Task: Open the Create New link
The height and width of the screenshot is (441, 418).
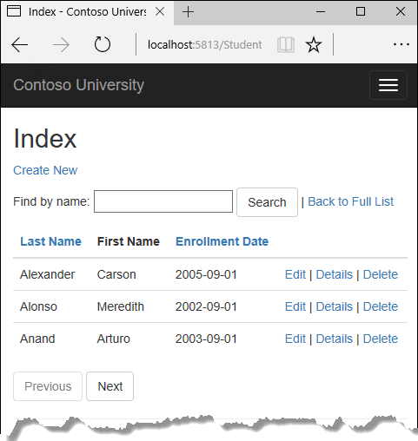Action: [x=45, y=170]
